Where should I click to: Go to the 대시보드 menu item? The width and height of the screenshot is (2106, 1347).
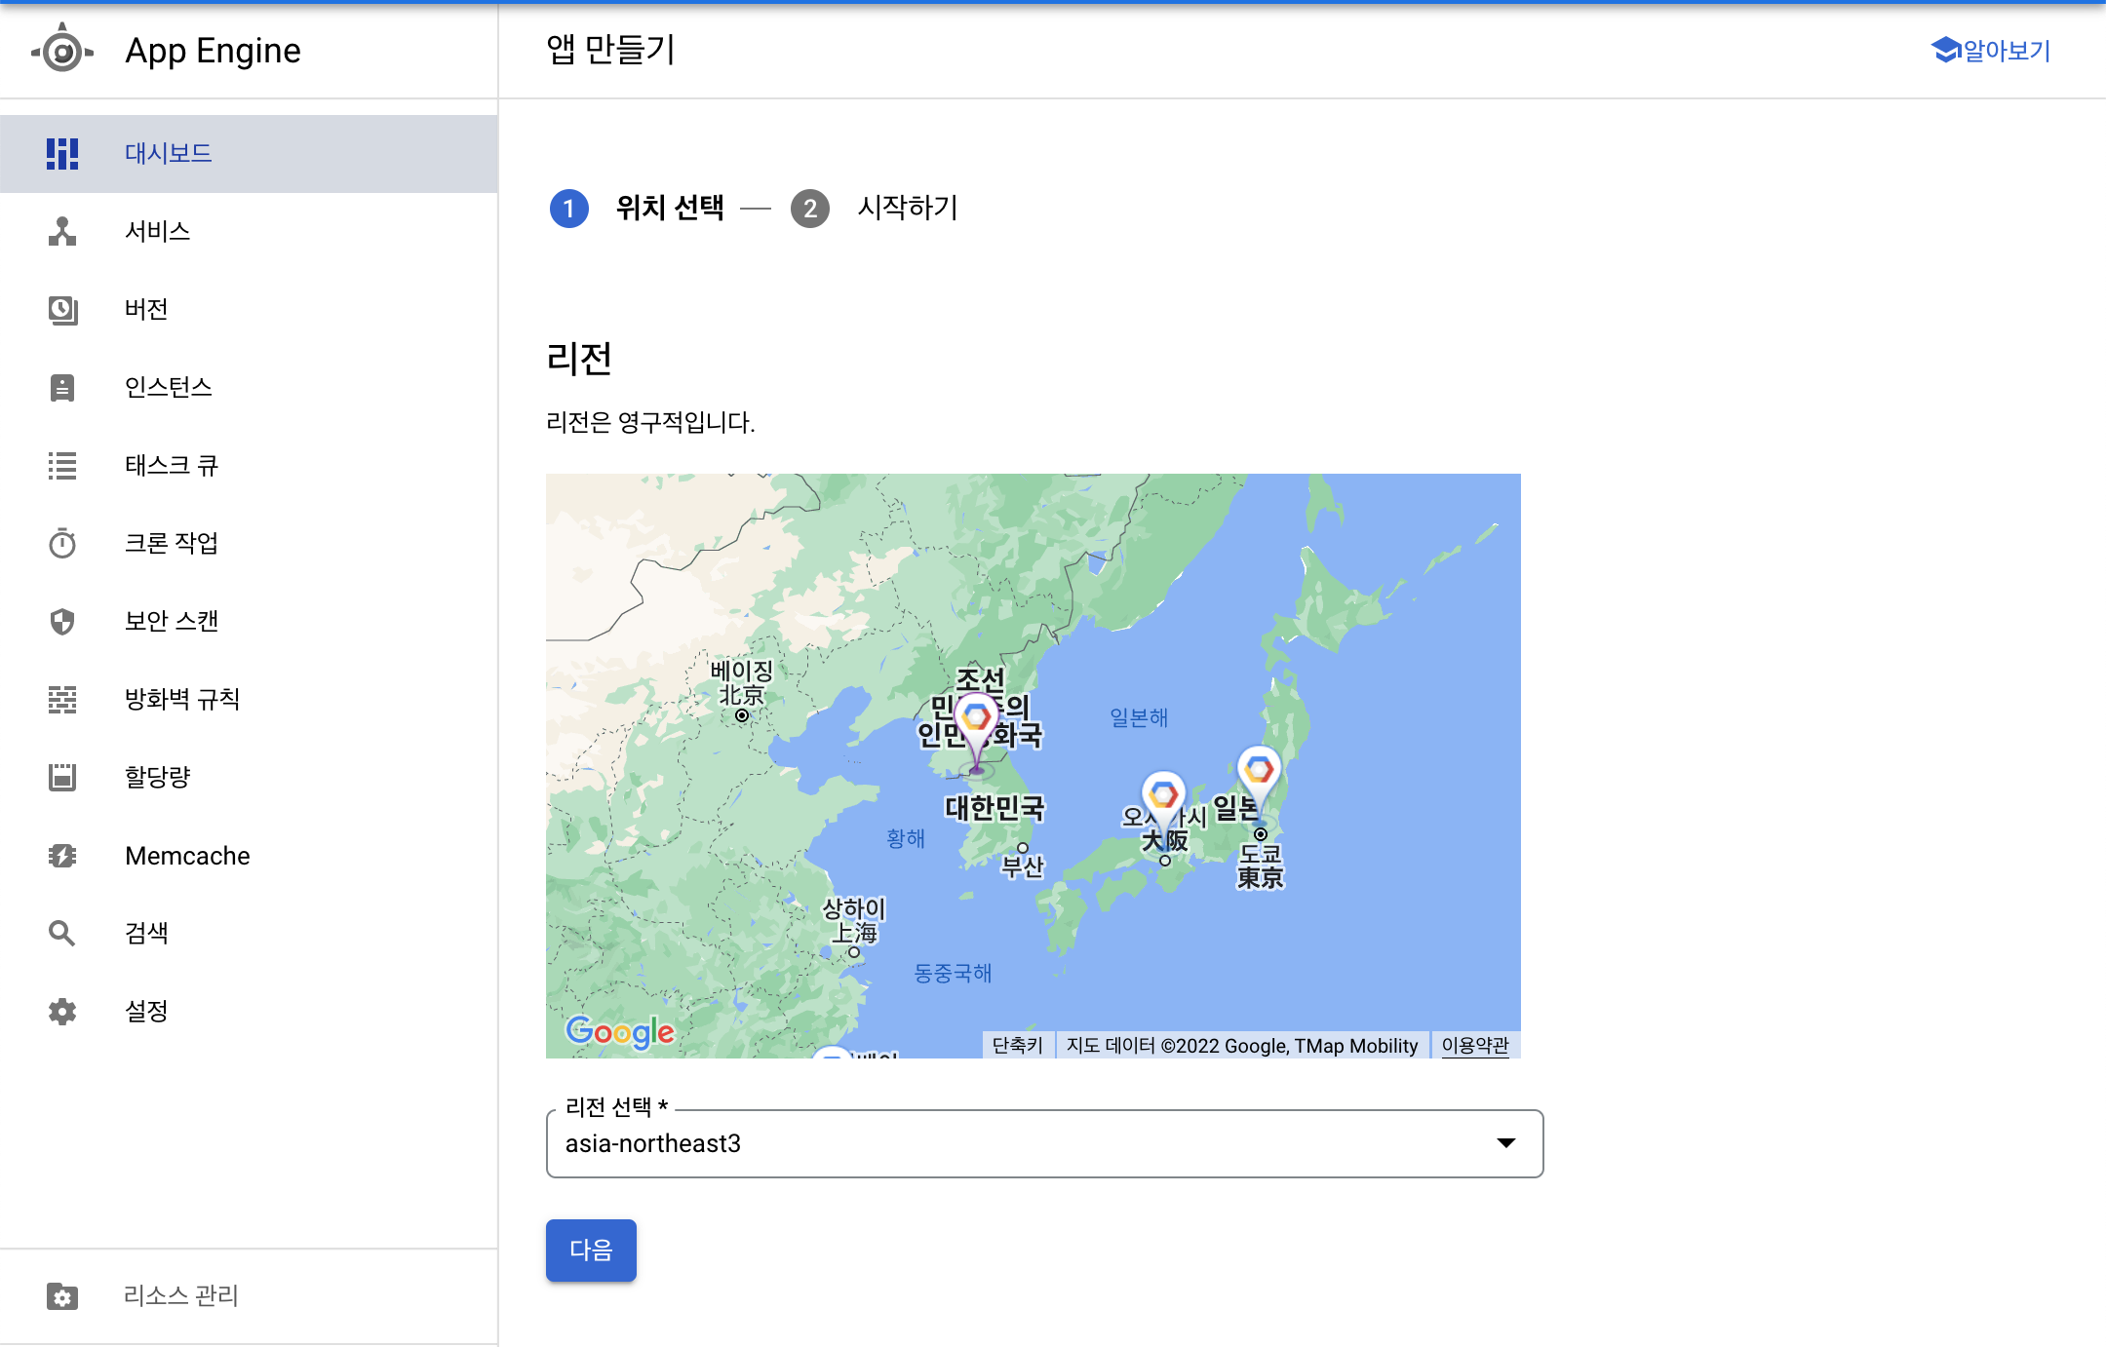coord(168,154)
